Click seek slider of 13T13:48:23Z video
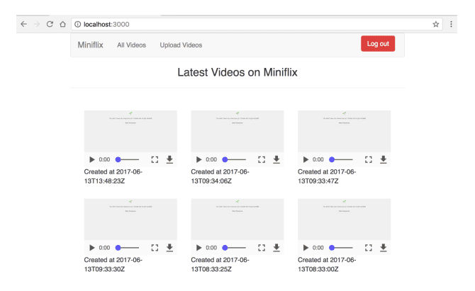This screenshot has height=291, width=475. (x=127, y=159)
